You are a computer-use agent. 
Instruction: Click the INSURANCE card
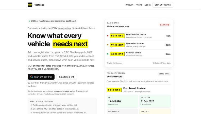[x=123, y=111]
